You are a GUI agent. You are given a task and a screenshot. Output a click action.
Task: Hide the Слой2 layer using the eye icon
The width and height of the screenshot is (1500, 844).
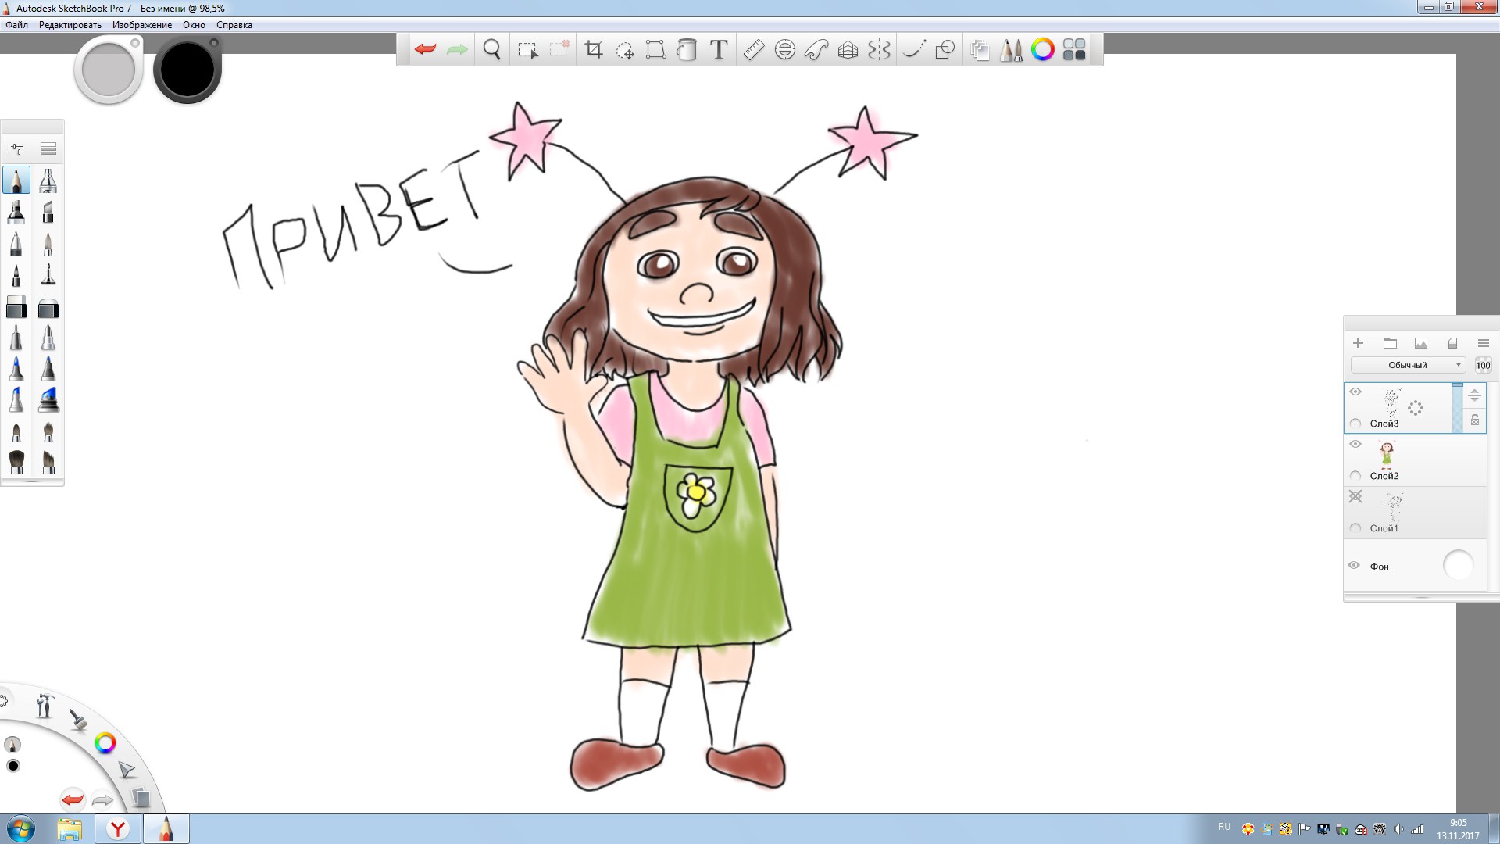click(x=1355, y=444)
